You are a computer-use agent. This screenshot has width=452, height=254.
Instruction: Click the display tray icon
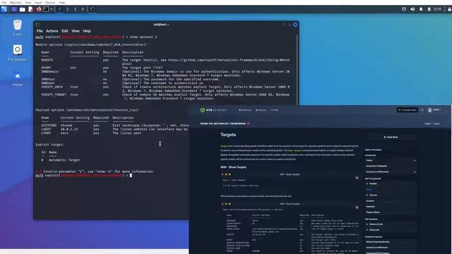click(x=404, y=9)
